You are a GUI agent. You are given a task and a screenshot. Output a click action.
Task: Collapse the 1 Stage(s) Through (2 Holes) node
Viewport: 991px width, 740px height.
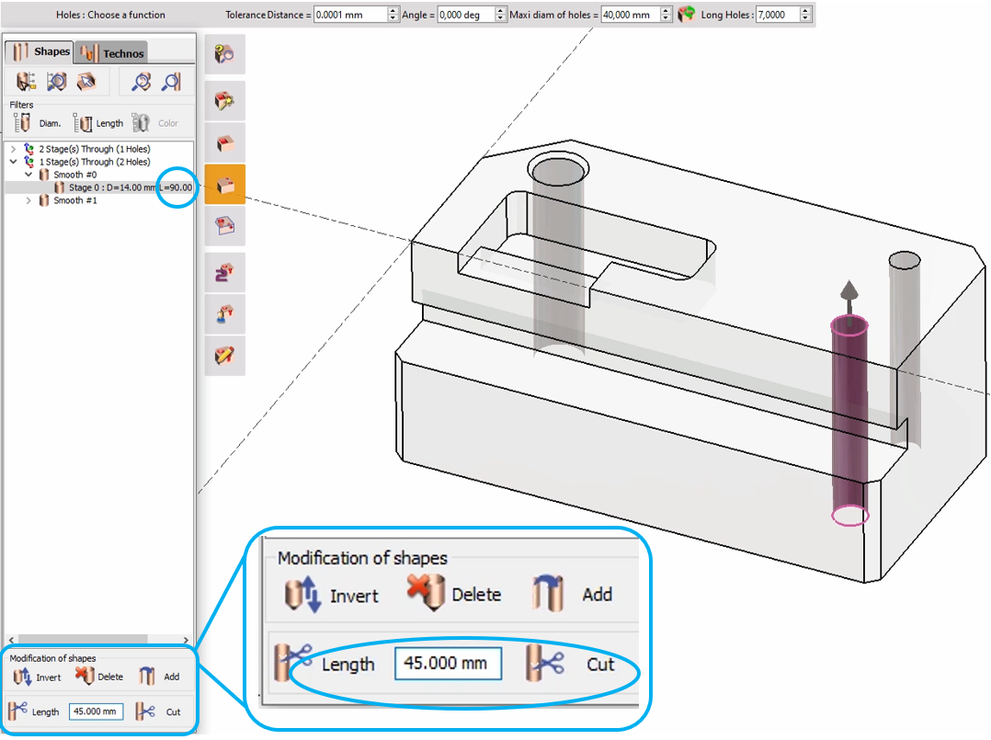pyautogui.click(x=12, y=162)
